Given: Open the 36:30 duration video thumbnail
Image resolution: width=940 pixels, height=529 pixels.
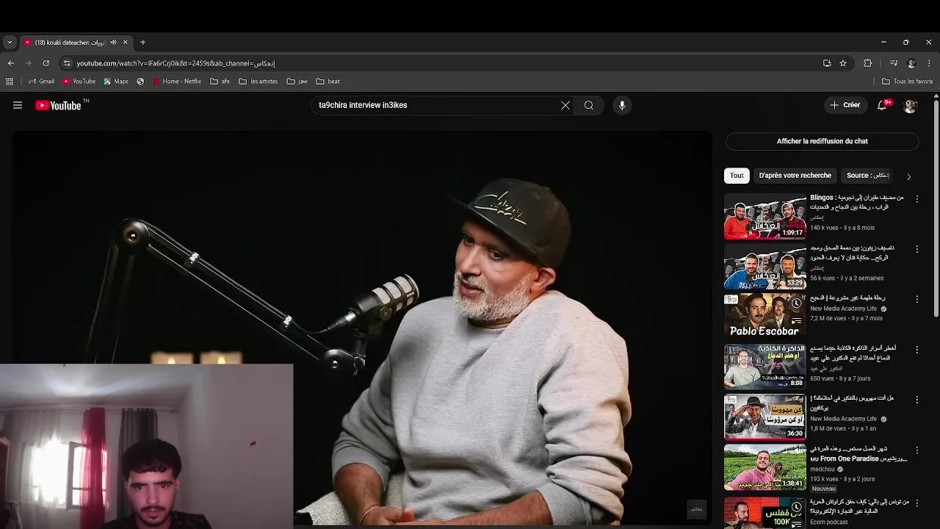Looking at the screenshot, I should click(x=765, y=417).
